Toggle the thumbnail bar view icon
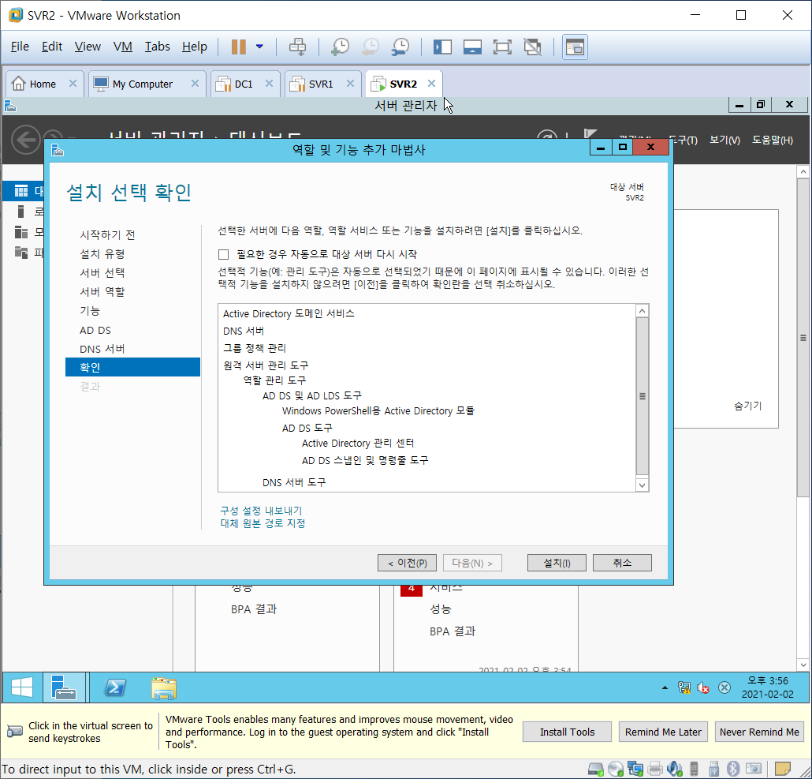 [x=472, y=47]
